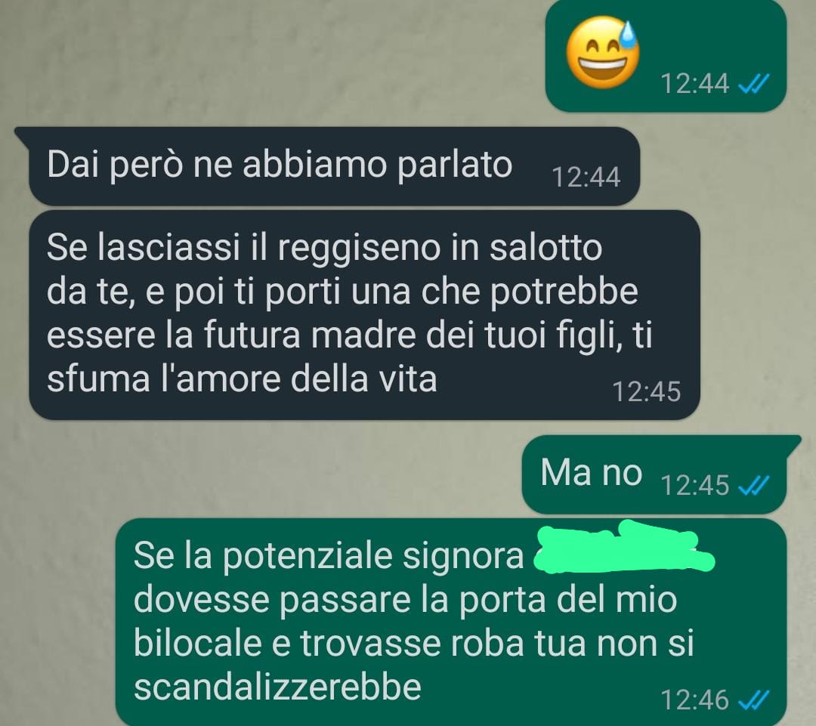
Task: Click the 12:45 timestamp next to 'Ma no'
Action: (695, 485)
